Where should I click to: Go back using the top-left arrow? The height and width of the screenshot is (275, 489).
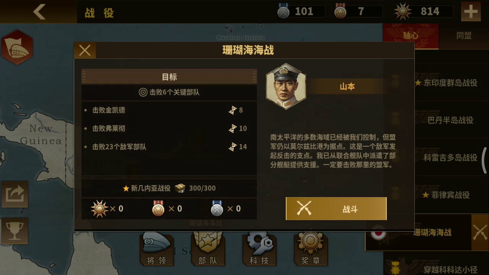click(39, 12)
